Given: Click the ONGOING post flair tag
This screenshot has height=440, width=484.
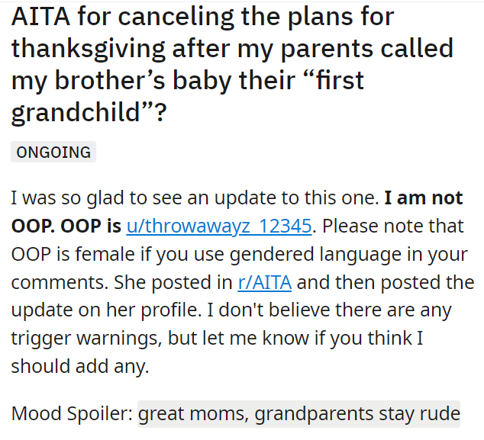Looking at the screenshot, I should pos(53,152).
